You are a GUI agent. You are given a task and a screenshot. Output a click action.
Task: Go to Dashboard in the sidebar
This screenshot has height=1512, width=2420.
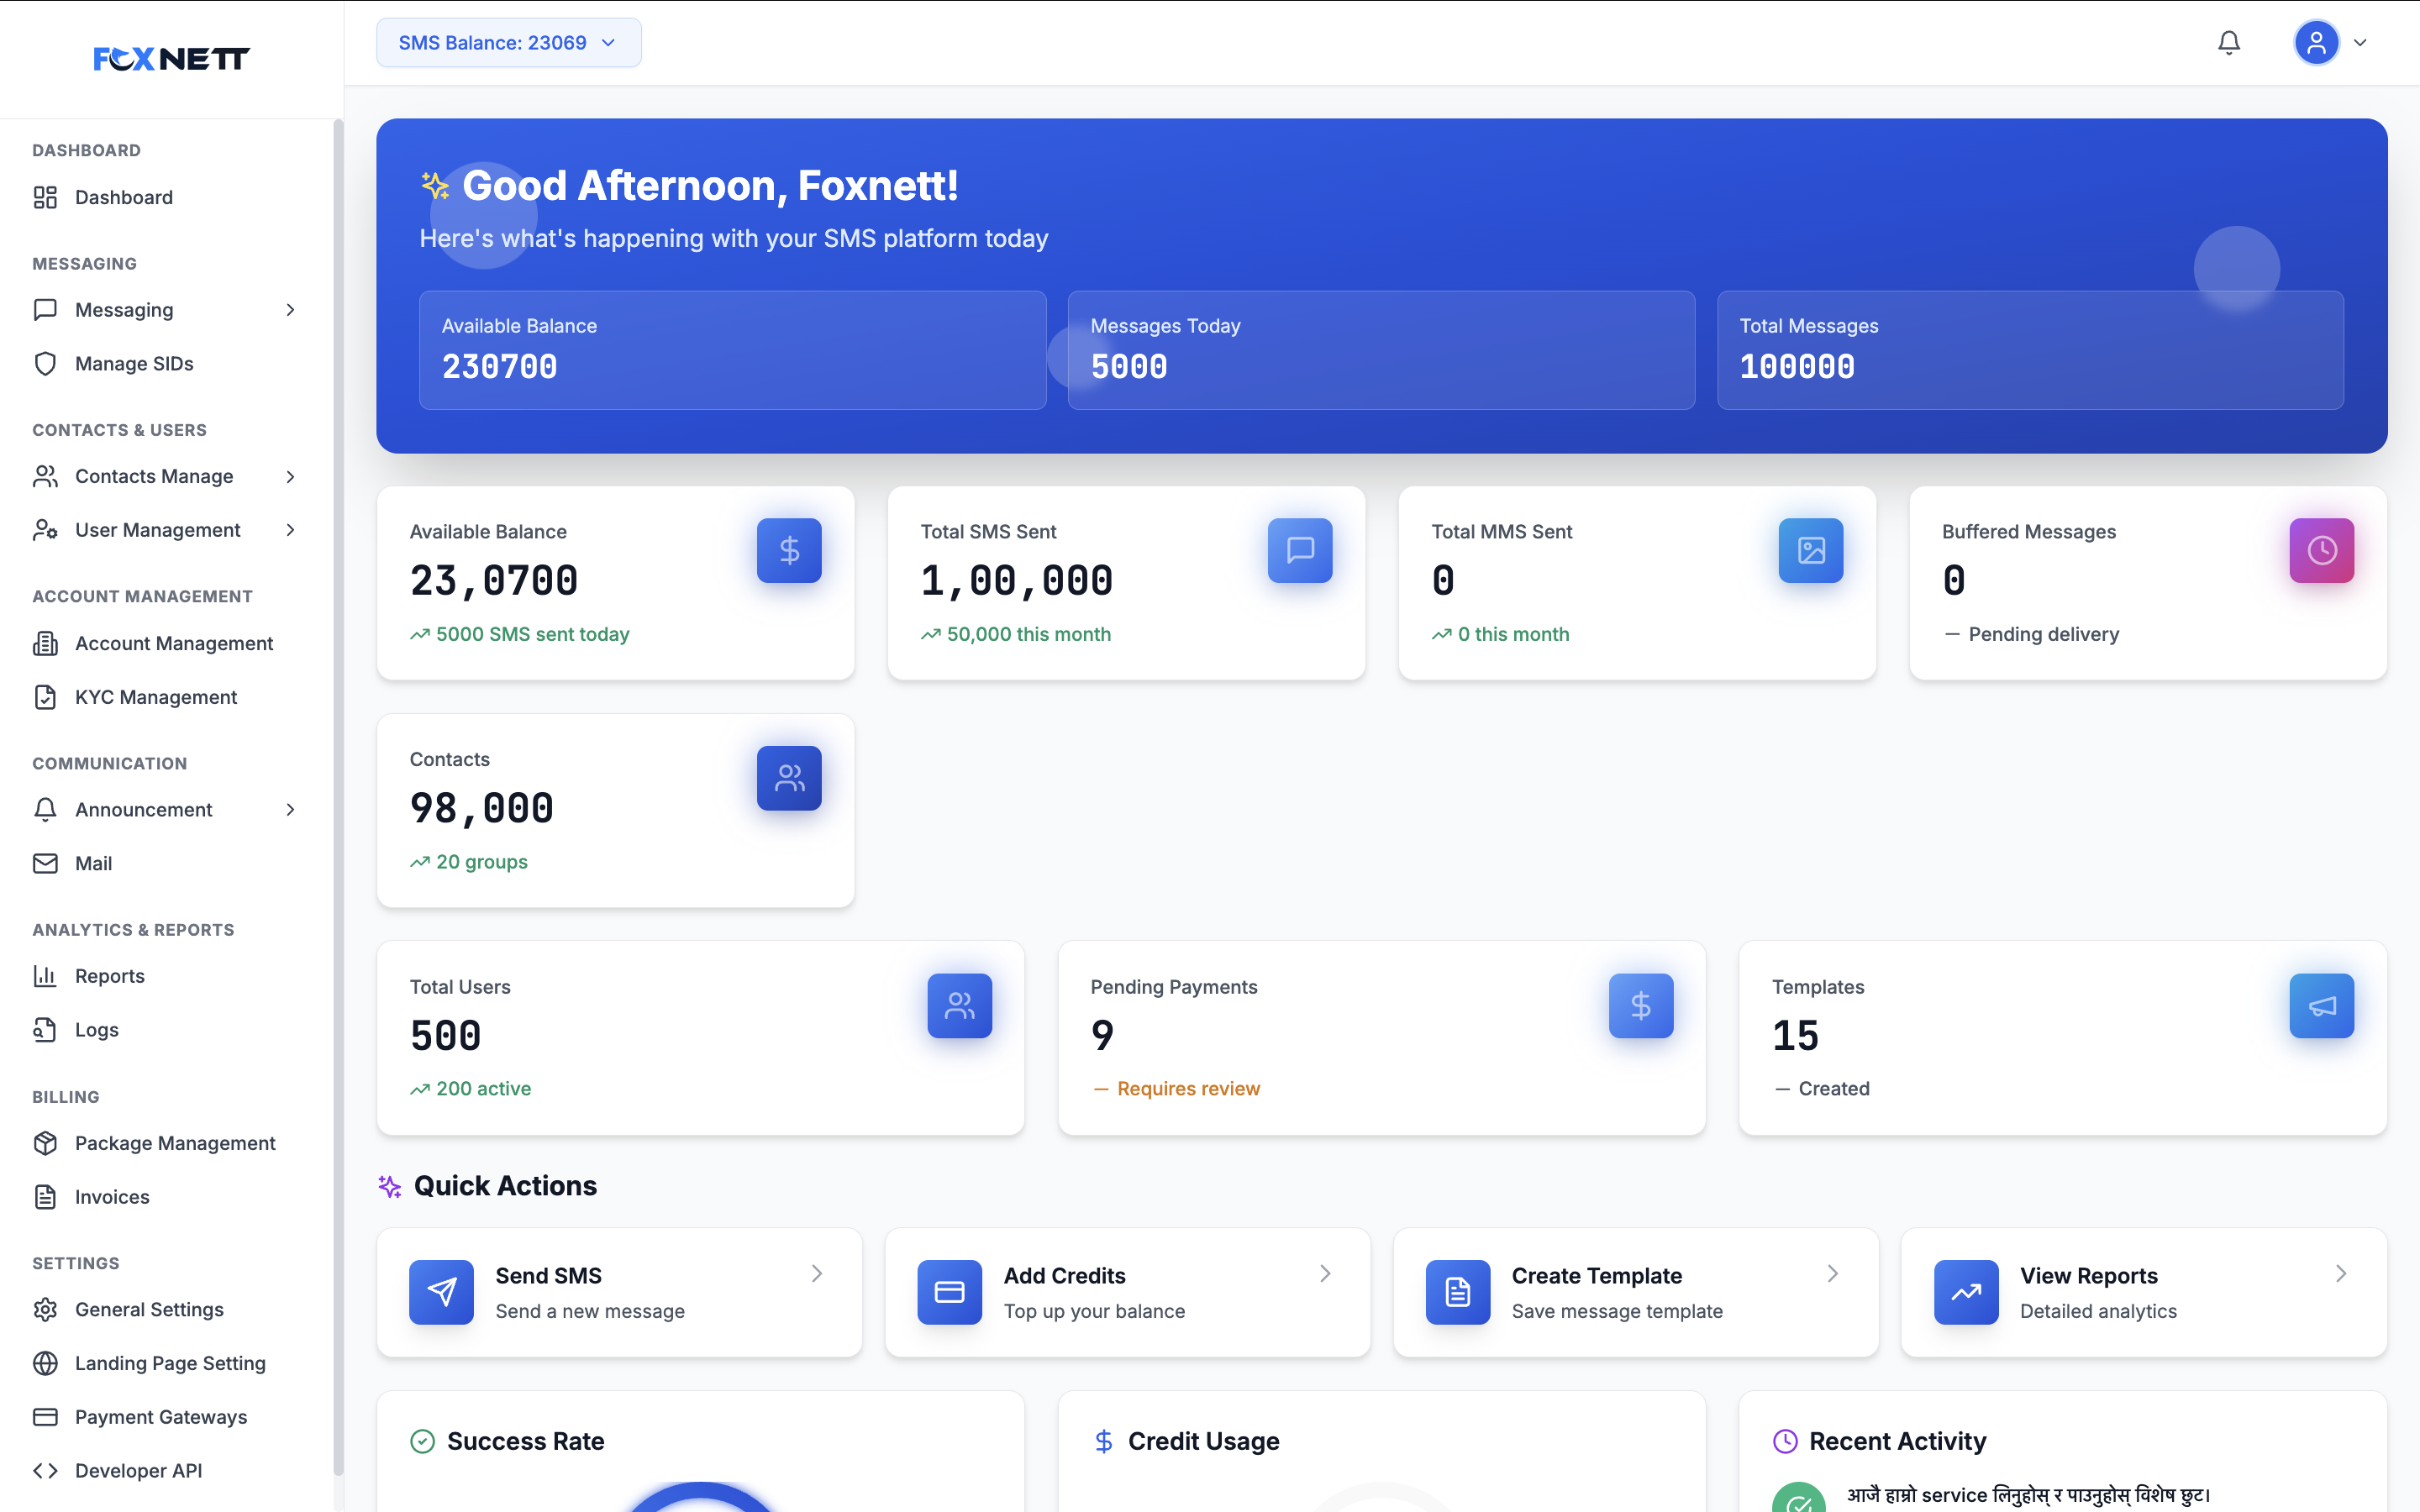tap(123, 197)
